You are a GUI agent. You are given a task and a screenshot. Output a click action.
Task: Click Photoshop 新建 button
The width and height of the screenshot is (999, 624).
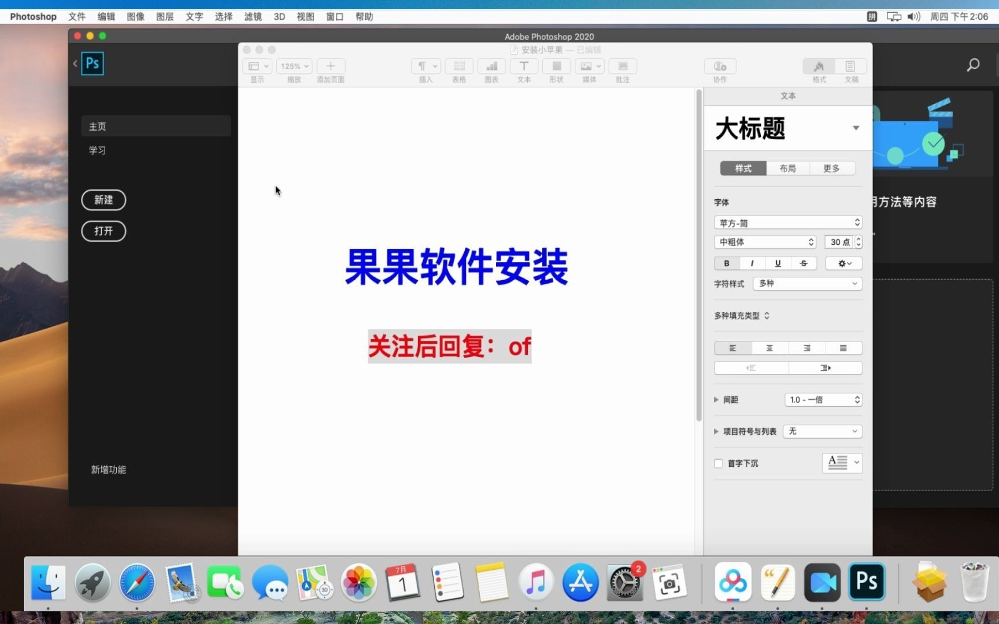click(x=103, y=200)
